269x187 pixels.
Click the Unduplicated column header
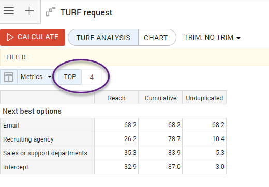point(204,98)
